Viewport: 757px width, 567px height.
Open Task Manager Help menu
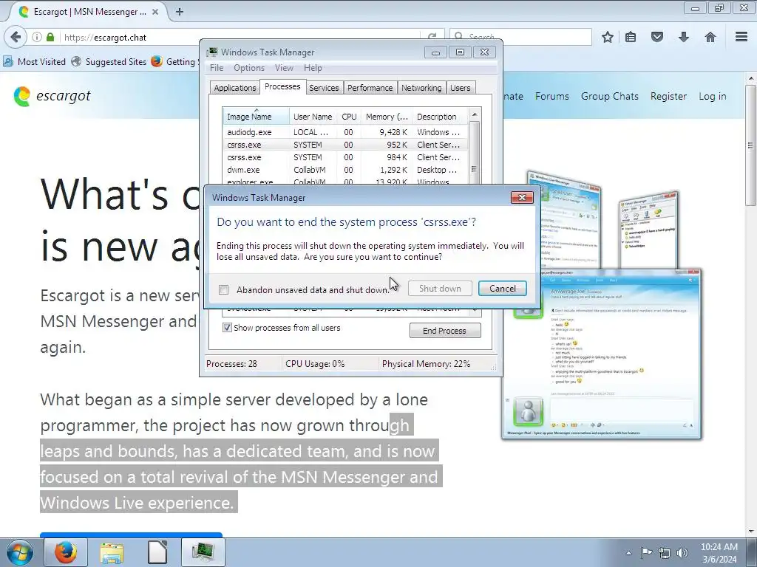313,68
